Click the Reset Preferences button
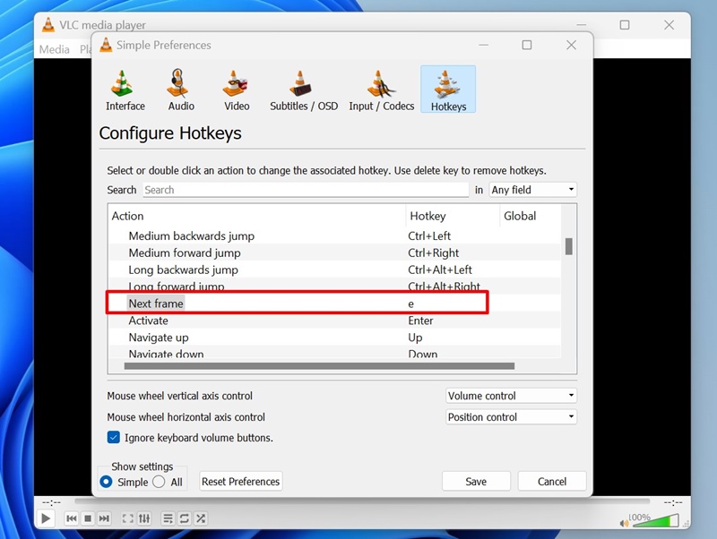The height and width of the screenshot is (539, 717). pyautogui.click(x=241, y=482)
